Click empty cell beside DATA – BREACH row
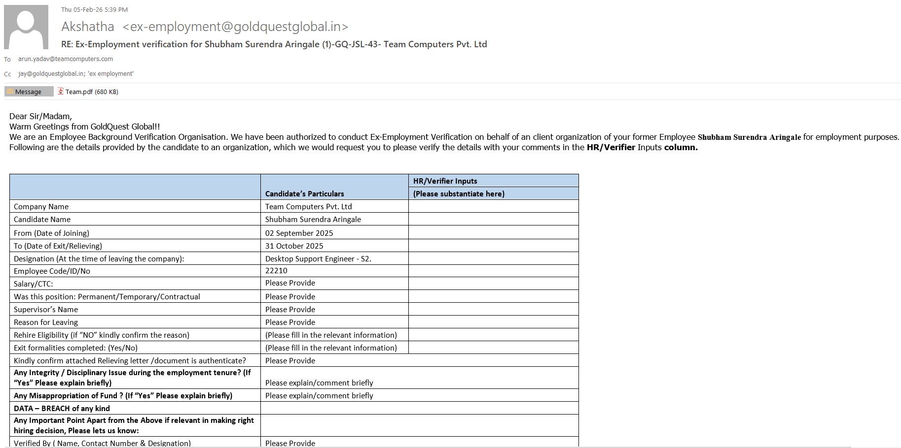The image size is (901, 448). [x=419, y=408]
